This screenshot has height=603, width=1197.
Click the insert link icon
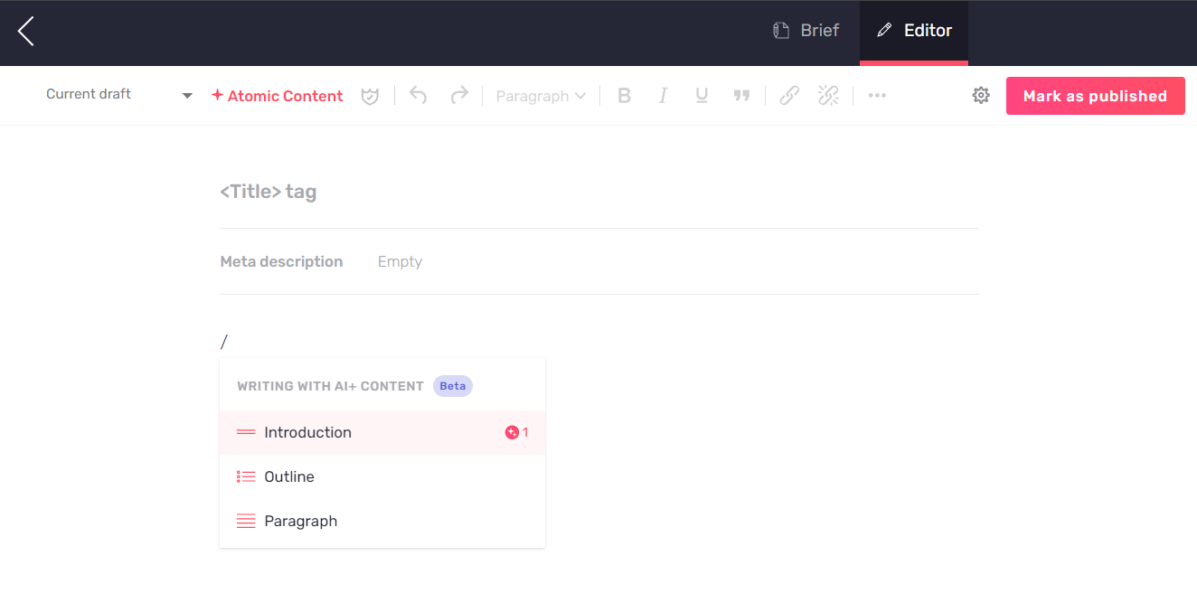pyautogui.click(x=788, y=95)
